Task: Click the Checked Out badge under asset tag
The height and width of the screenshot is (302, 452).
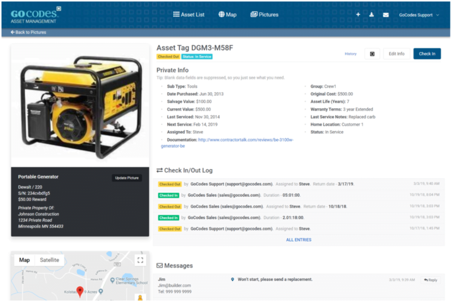Action: point(168,57)
